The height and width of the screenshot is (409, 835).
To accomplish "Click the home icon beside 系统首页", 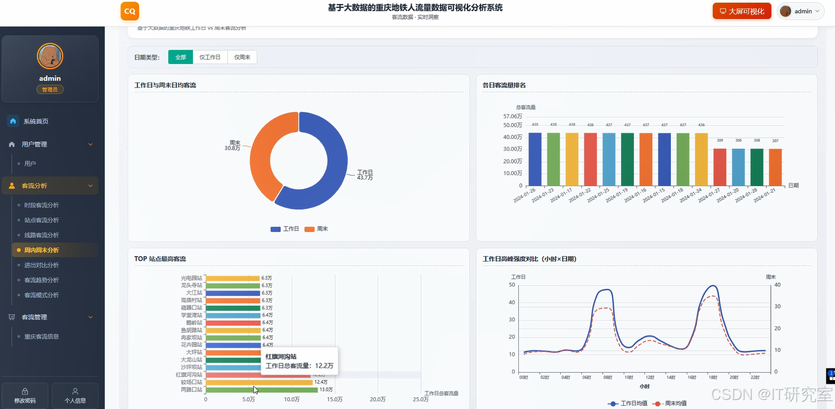I will coord(13,121).
